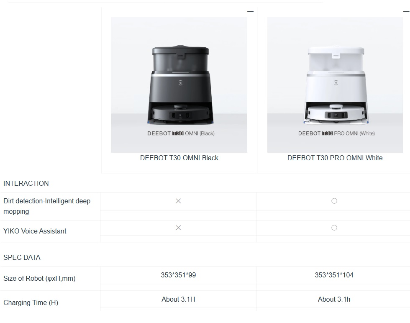Select the Size of Robot row label

click(x=39, y=278)
